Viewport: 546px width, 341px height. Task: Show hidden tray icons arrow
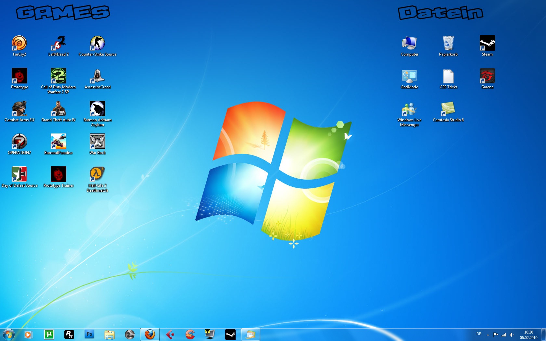point(488,335)
